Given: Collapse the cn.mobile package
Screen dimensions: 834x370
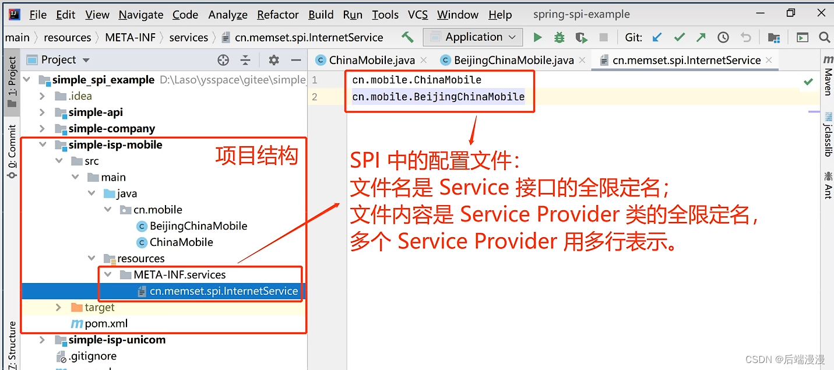Looking at the screenshot, I should pos(108,210).
